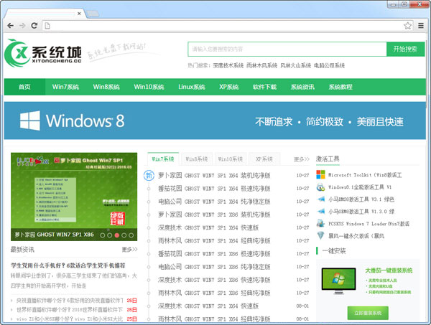Screen dimensions: 431x325
Task: Open 雨林木风 GHOST WIN7 SP1 X86 经典纯净版
Action: click(214, 293)
